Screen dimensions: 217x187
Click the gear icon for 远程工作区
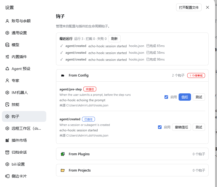[x=7, y=128]
